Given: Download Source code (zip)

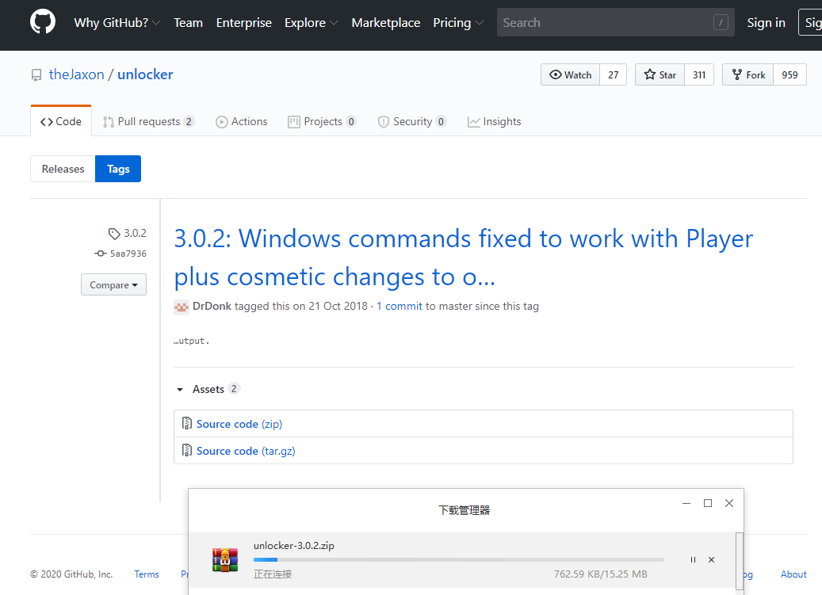Looking at the screenshot, I should (x=239, y=424).
